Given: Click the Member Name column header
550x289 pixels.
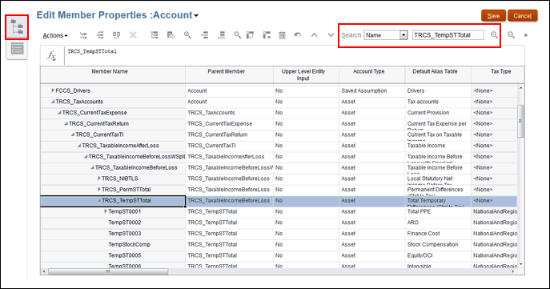Looking at the screenshot, I should tap(113, 74).
